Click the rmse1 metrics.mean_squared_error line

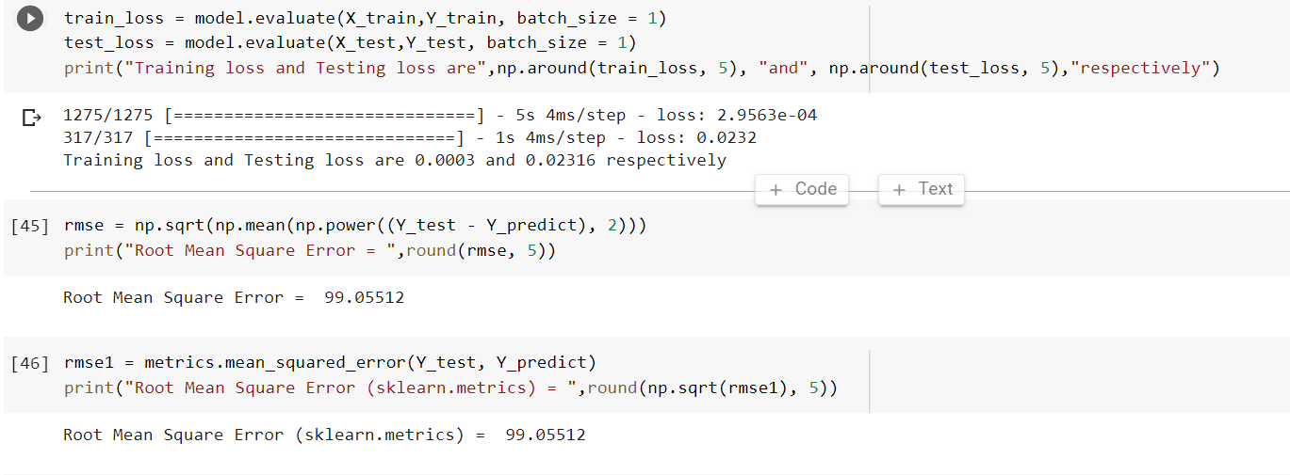point(331,363)
